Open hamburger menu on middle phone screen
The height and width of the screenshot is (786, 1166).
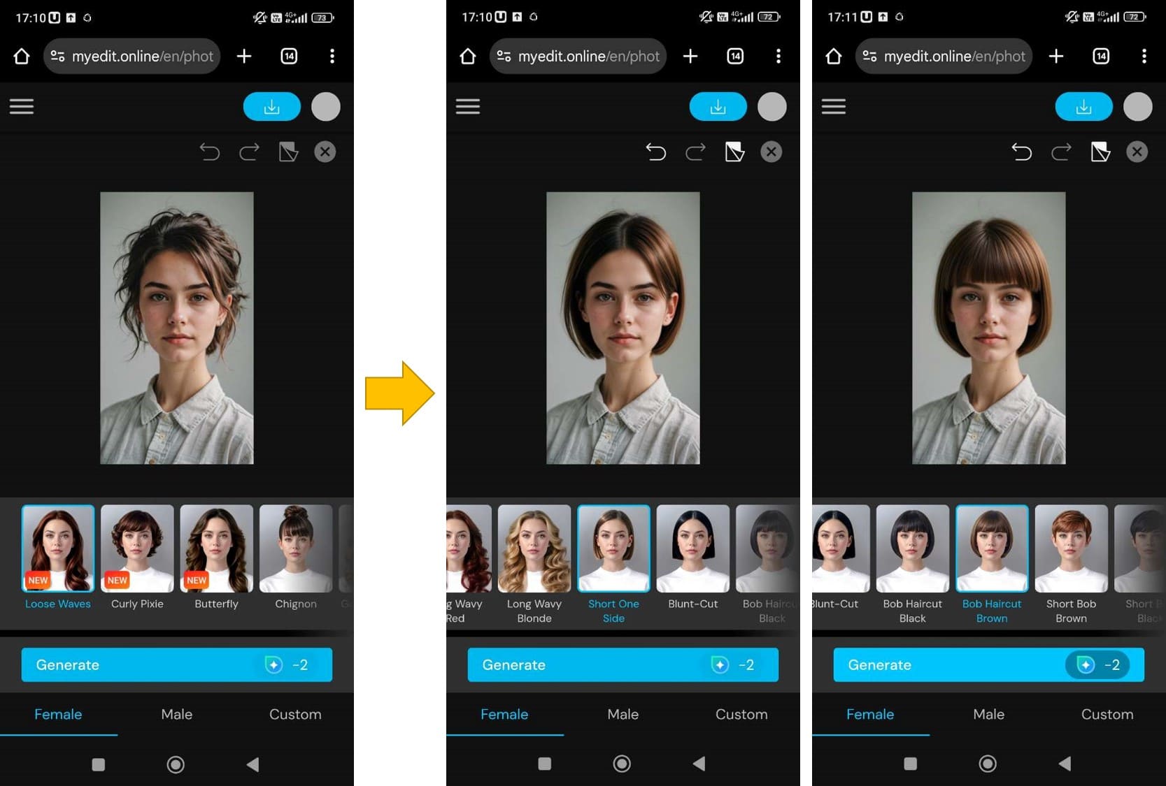(x=468, y=106)
